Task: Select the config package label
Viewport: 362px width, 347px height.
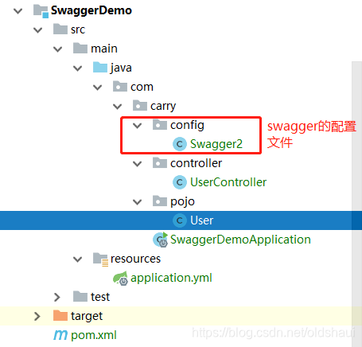Action: click(x=187, y=125)
